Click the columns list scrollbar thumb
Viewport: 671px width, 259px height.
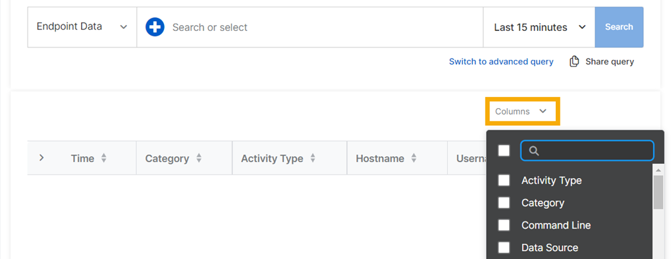point(658,192)
